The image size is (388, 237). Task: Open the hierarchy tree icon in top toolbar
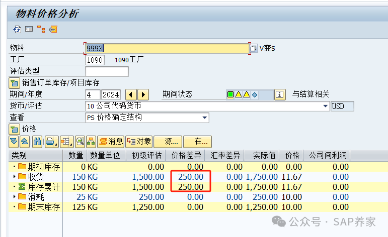pos(41,30)
